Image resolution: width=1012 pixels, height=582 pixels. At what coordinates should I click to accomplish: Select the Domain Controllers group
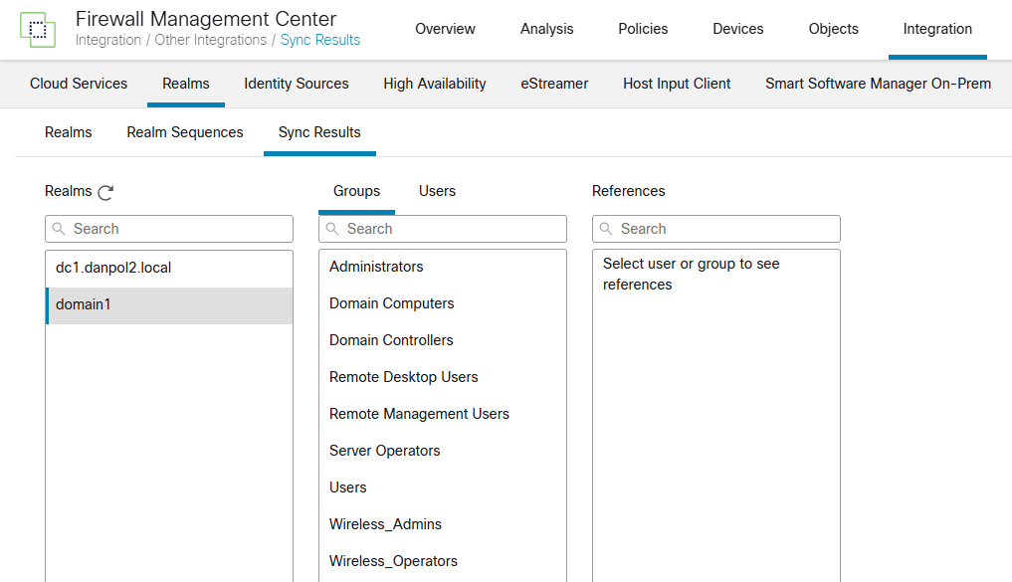443,340
